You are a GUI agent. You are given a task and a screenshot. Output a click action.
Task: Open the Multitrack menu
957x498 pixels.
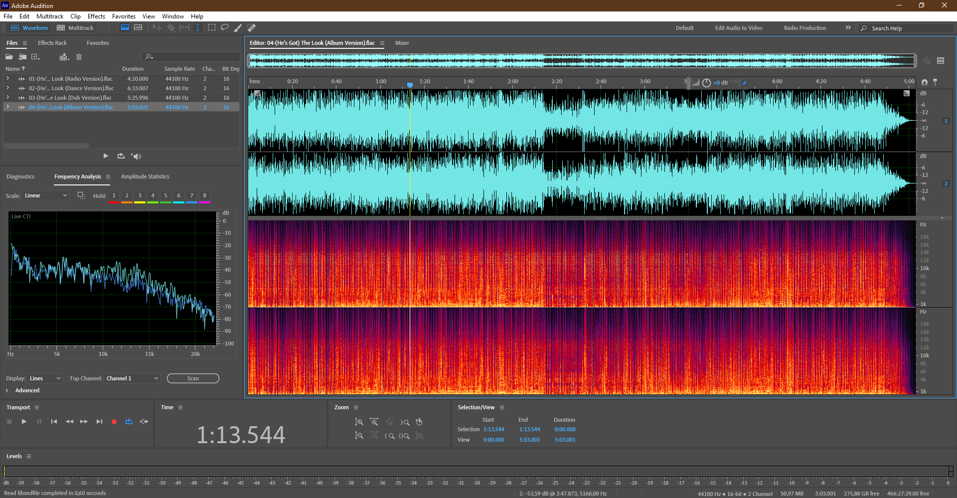coord(50,16)
